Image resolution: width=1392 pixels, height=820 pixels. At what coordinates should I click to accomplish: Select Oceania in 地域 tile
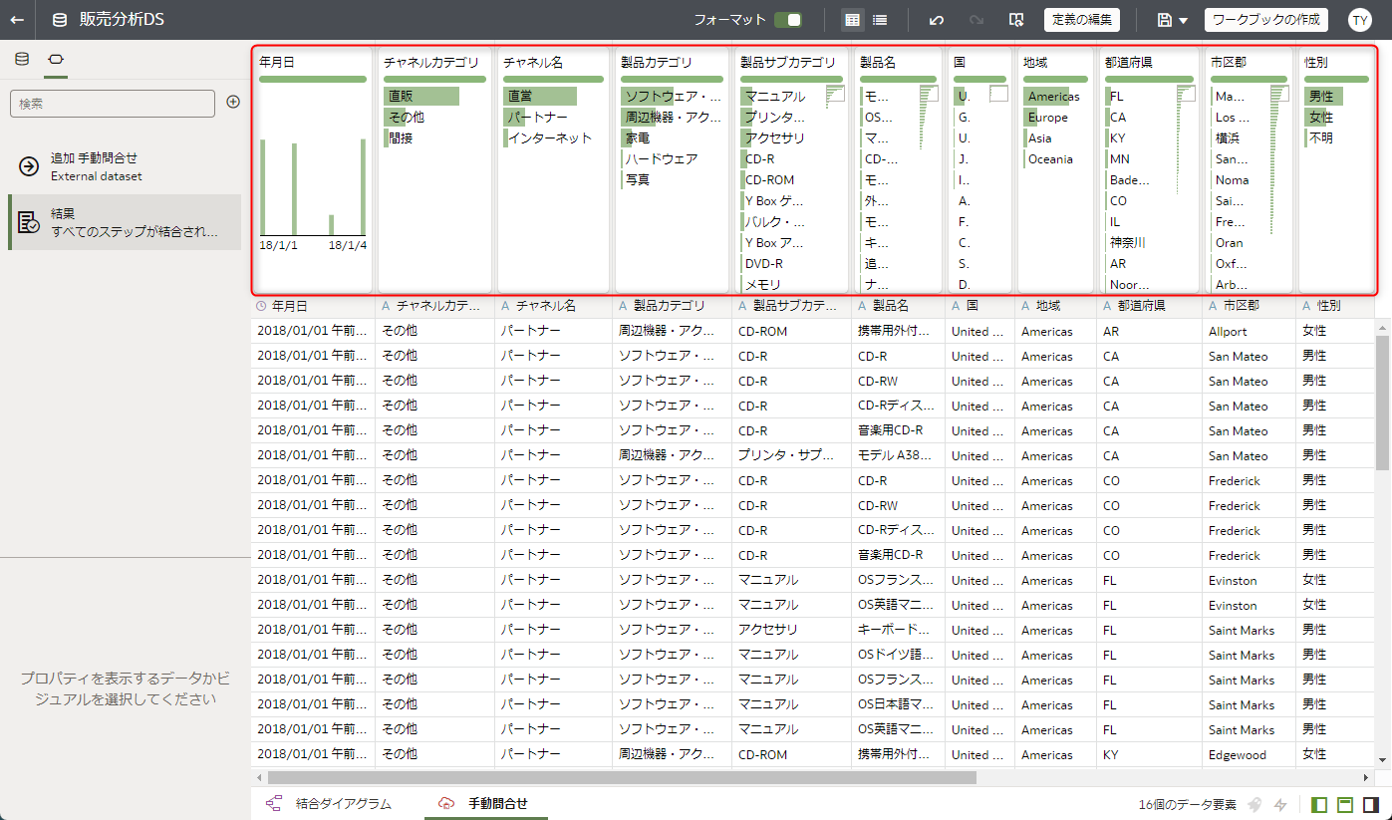[x=1050, y=159]
